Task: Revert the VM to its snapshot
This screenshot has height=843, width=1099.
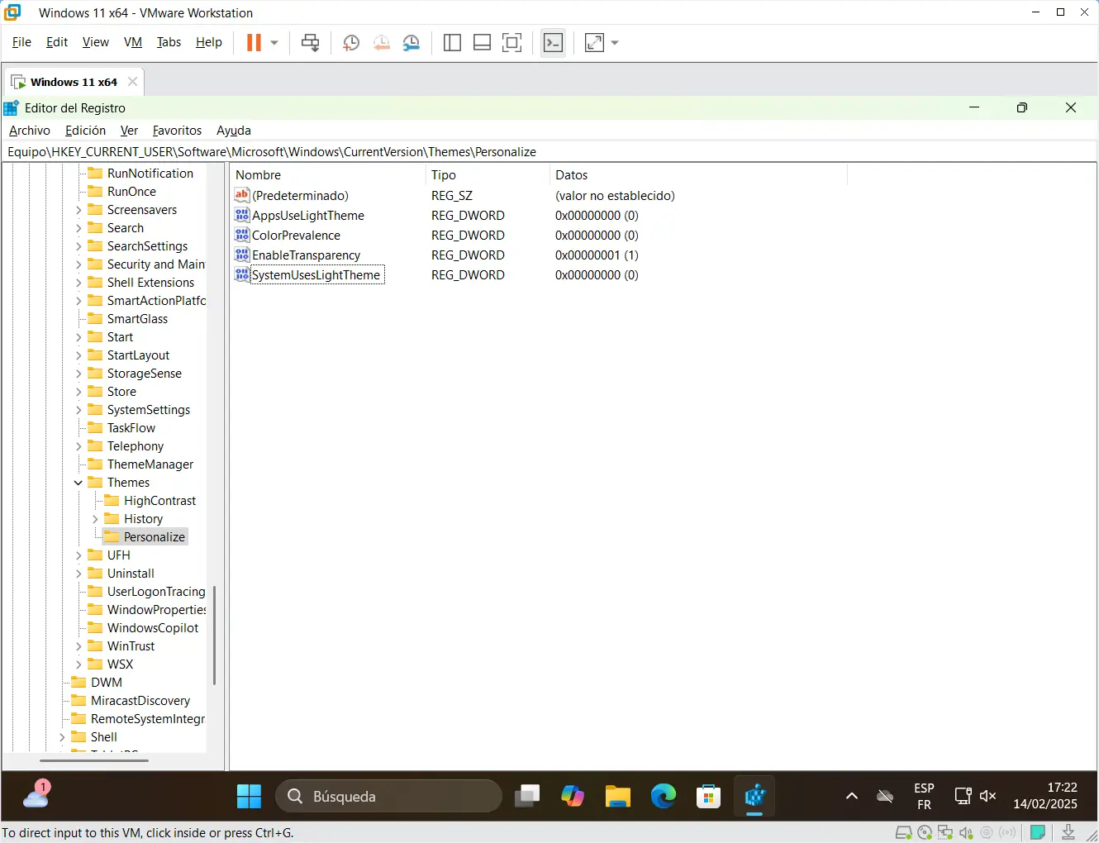Action: [382, 43]
